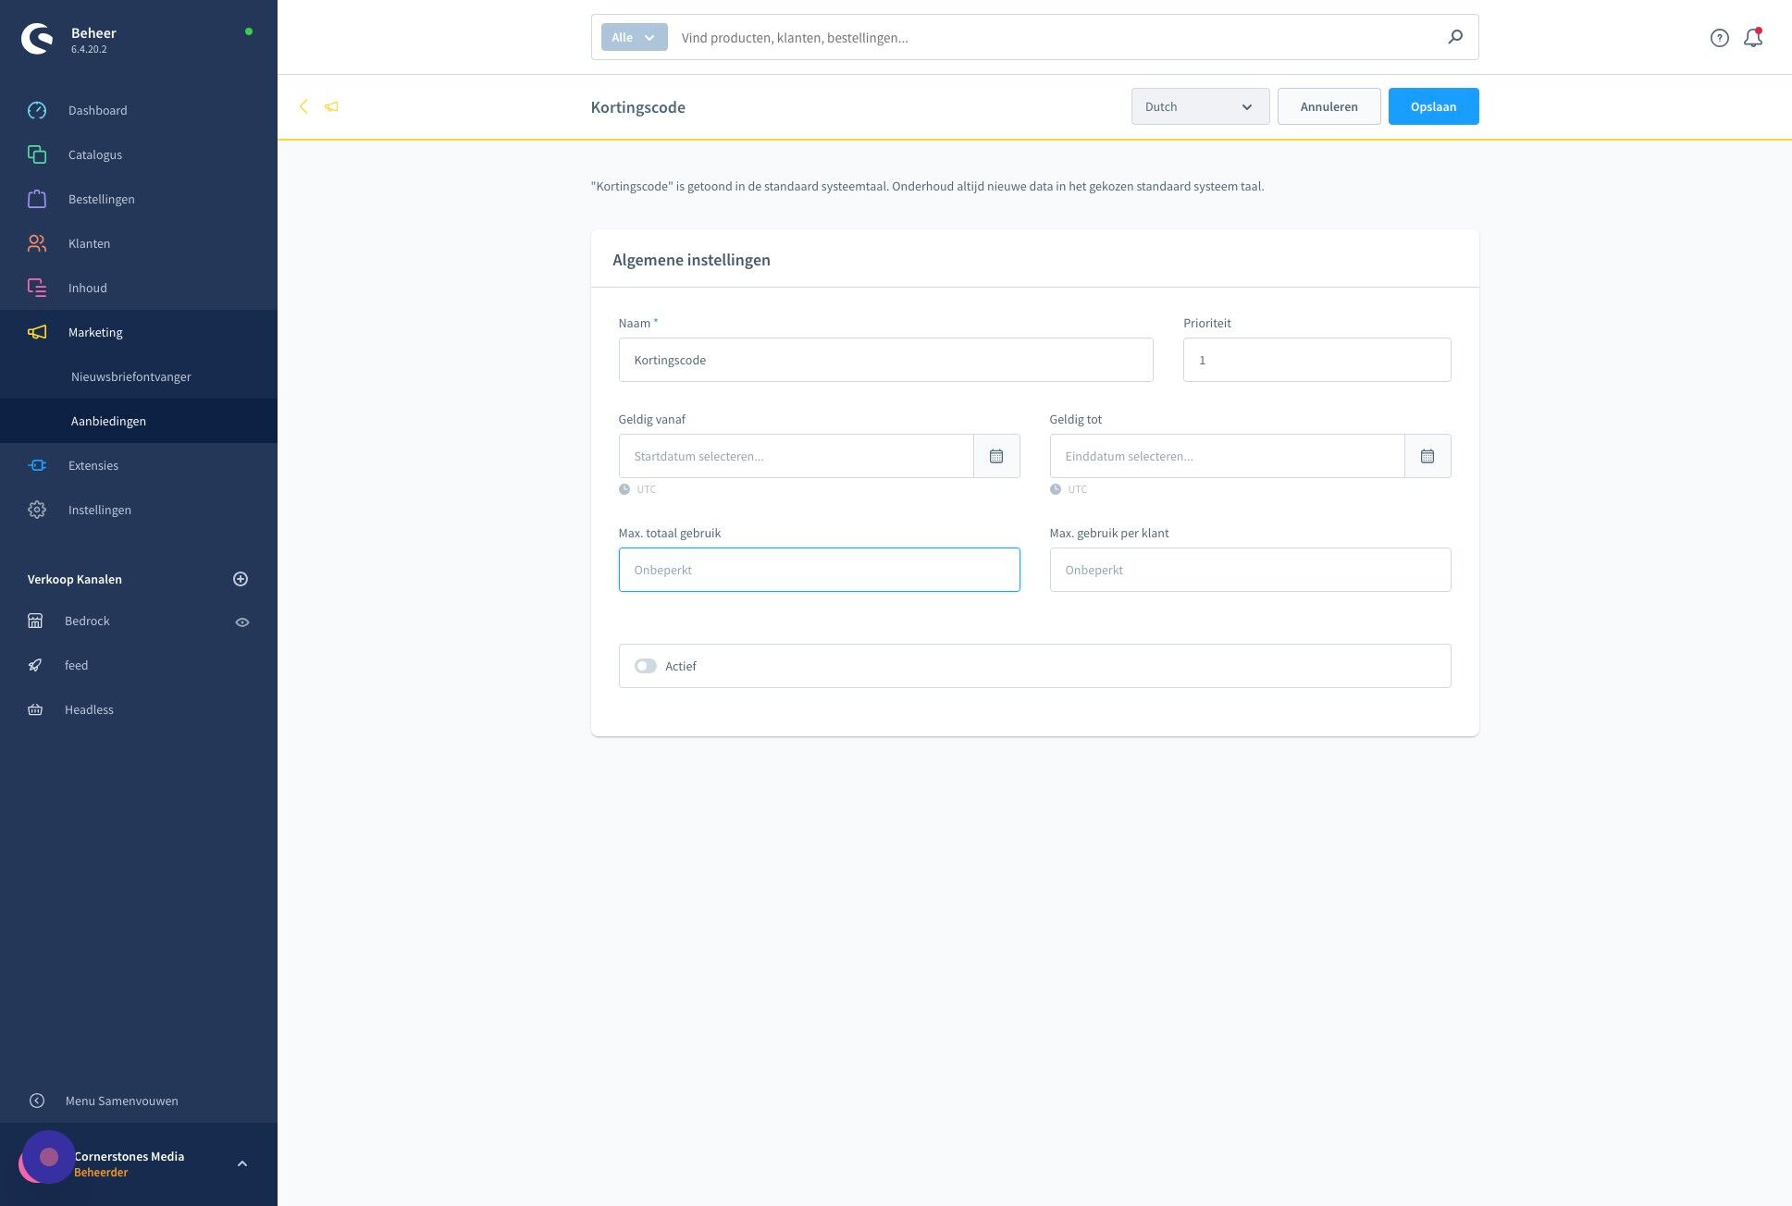The width and height of the screenshot is (1792, 1206).
Task: Select the Catalogus sidebar icon
Action: (37, 154)
